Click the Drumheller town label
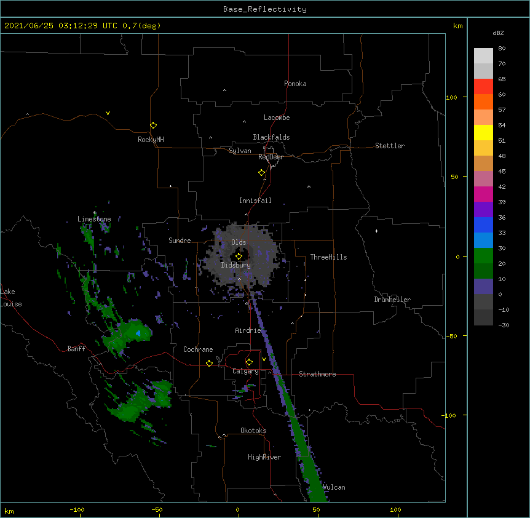This screenshot has width=530, height=518. click(x=392, y=300)
